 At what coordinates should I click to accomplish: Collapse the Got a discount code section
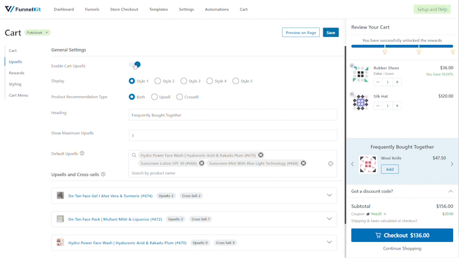coord(451,191)
